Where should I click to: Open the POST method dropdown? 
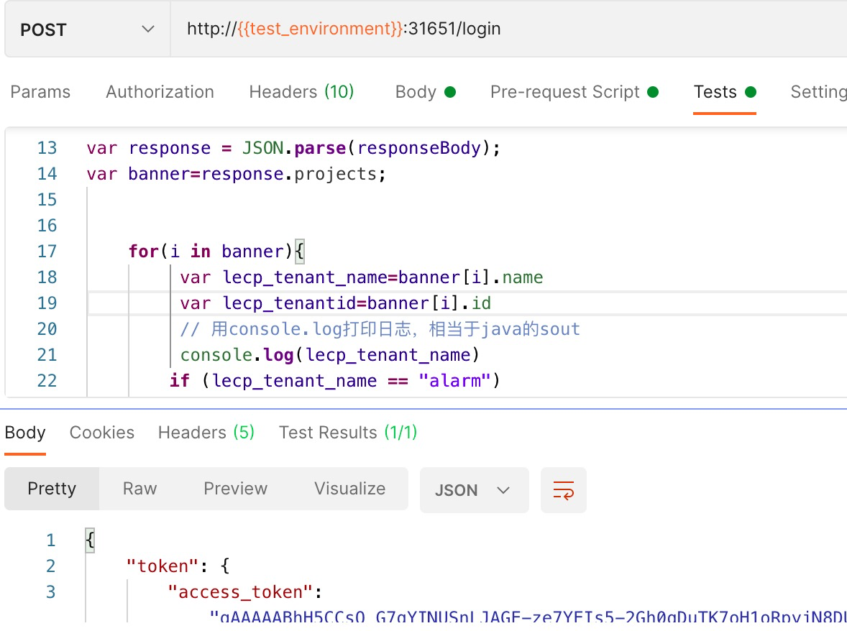pyautogui.click(x=88, y=29)
